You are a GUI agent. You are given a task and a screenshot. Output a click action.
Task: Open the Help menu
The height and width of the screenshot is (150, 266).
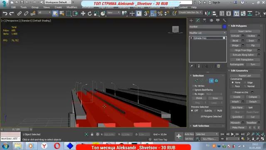194,7
